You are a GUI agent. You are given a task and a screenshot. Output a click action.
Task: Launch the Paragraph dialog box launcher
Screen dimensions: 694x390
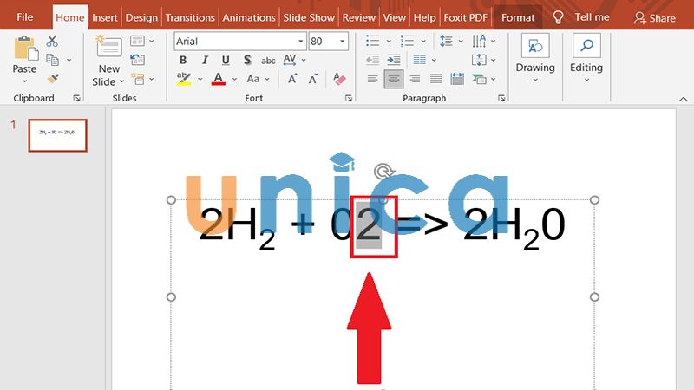point(501,98)
